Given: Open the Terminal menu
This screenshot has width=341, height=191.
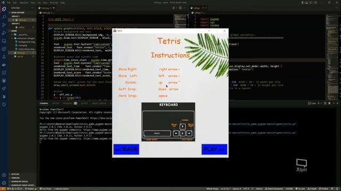Looking at the screenshot, I should pos(54,3).
